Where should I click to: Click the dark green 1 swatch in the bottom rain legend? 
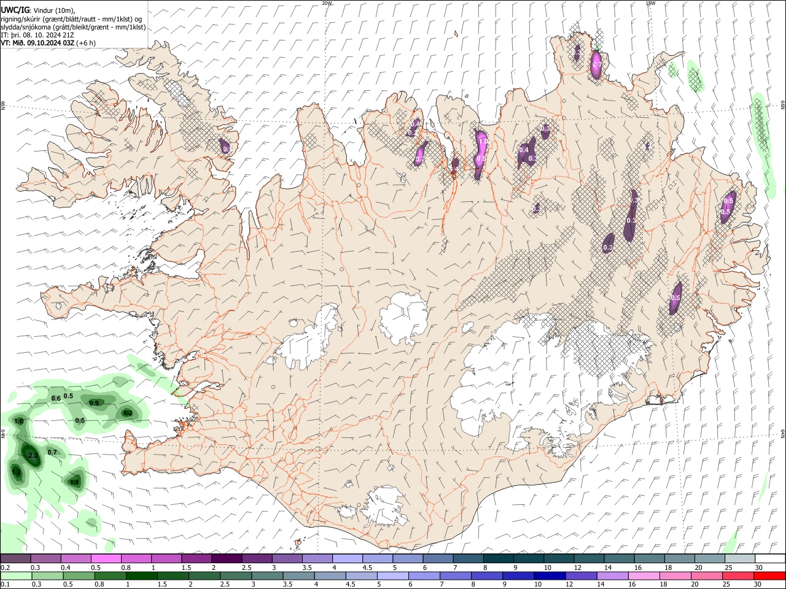pyautogui.click(x=141, y=576)
